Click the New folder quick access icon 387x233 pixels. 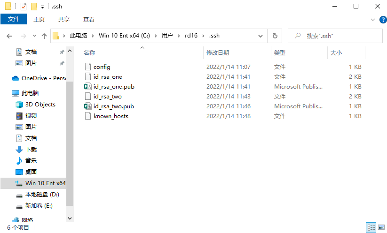pos(34,7)
